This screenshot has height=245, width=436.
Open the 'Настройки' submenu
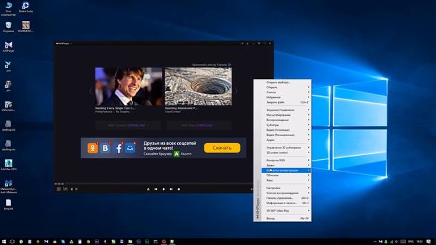coord(286,188)
